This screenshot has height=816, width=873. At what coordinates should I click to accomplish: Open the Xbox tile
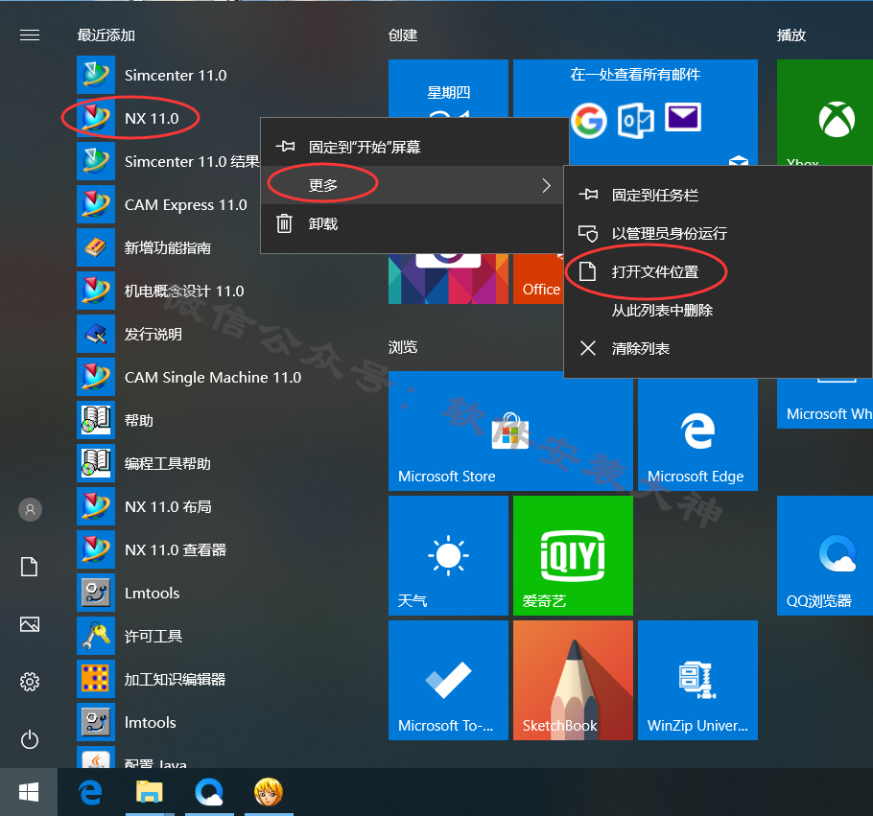[x=825, y=112]
